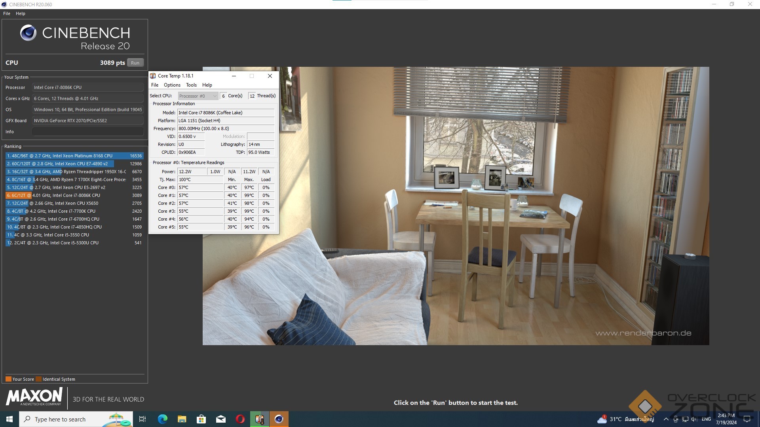Click the Run CPU benchmark button

coord(135,63)
